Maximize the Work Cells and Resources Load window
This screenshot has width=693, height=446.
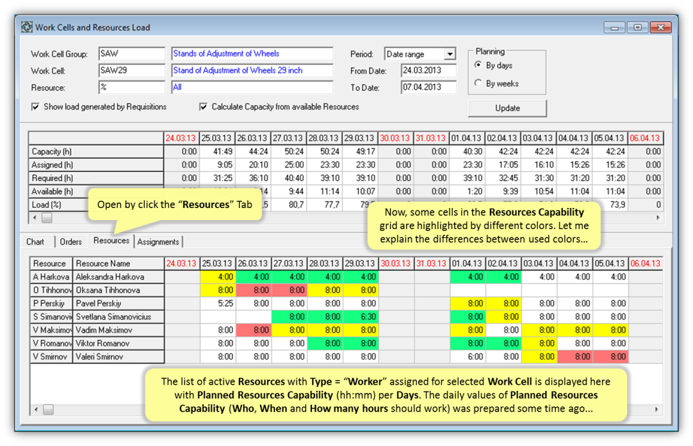637,28
